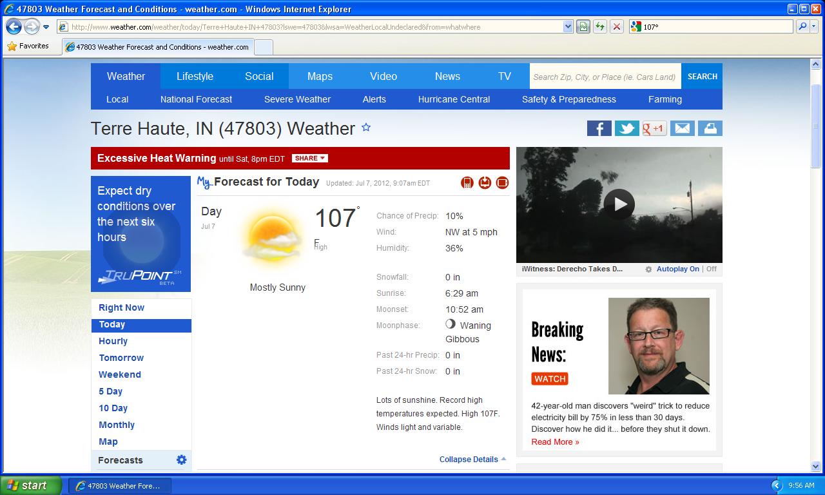Open the address bar history dropdown

[x=568, y=26]
